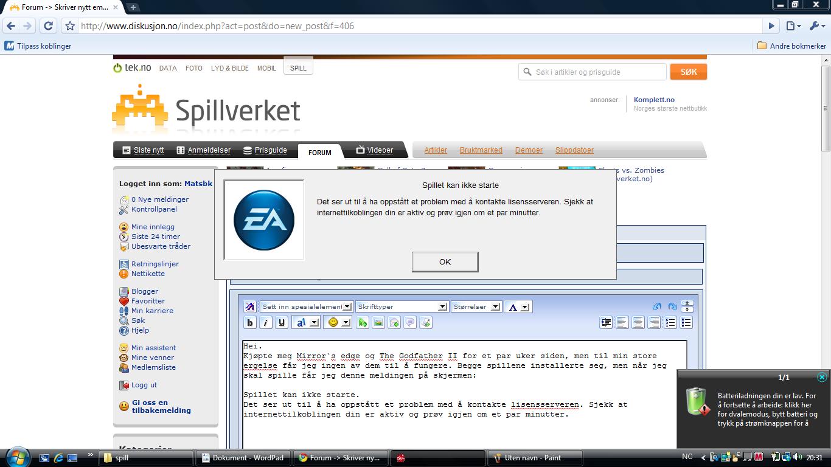This screenshot has height=467, width=831.
Task: Insert an email link in the editor
Action: [x=394, y=323]
